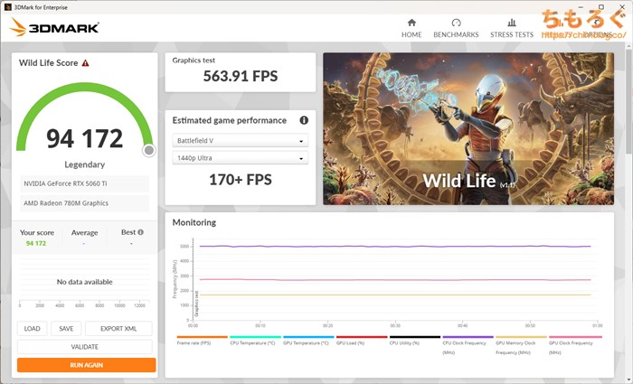The width and height of the screenshot is (633, 384).
Task: Toggle the GPU Clock Frequency legend series
Action: click(x=575, y=345)
